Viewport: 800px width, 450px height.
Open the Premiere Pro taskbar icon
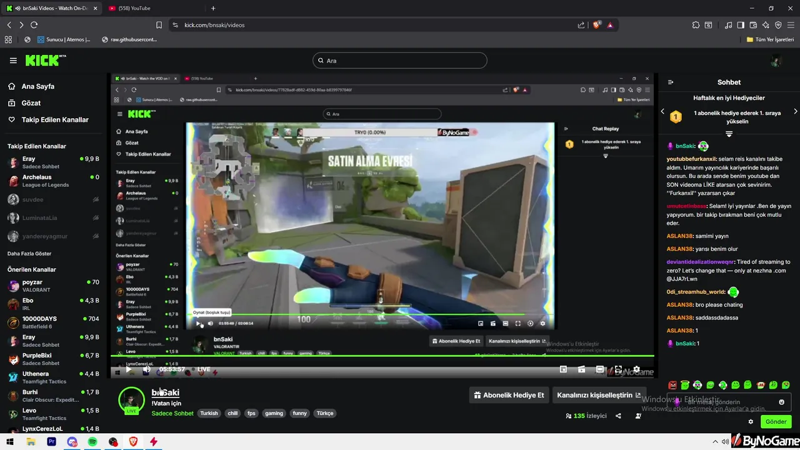[52, 442]
